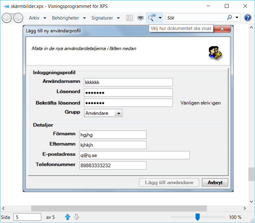Click the zoom 100% magnifier icon

[152, 18]
